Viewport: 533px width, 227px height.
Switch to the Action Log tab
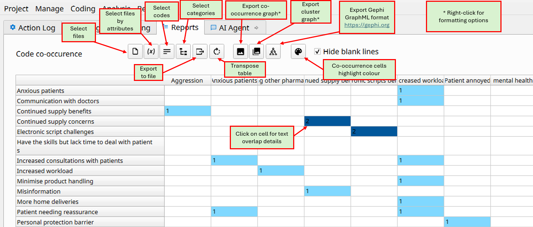tap(33, 28)
